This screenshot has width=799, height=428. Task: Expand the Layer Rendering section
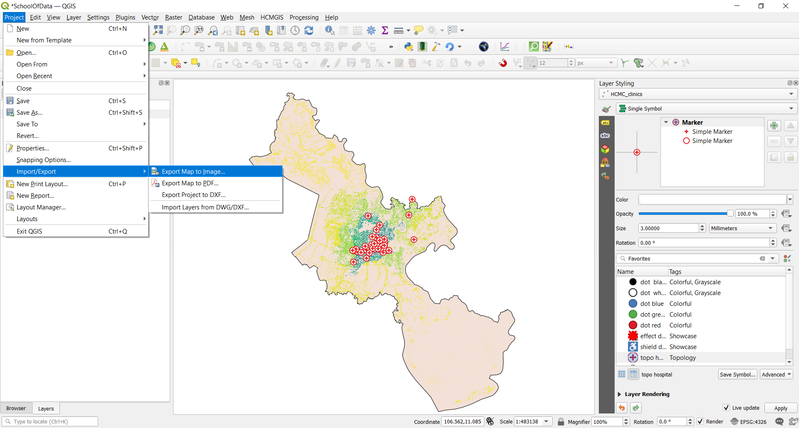tap(619, 394)
